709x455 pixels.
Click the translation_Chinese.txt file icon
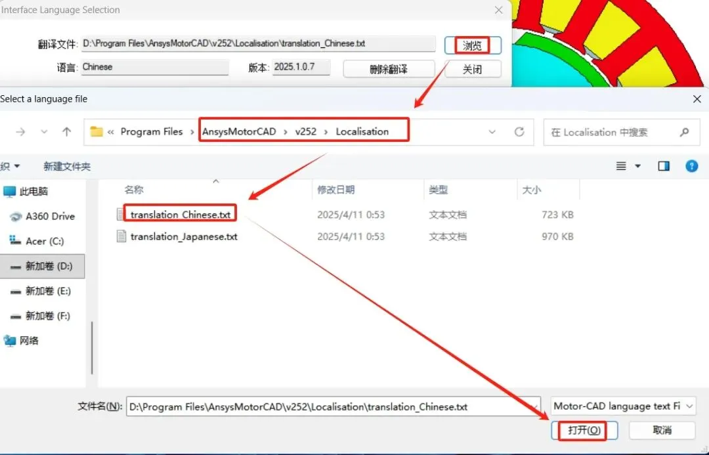(x=121, y=215)
